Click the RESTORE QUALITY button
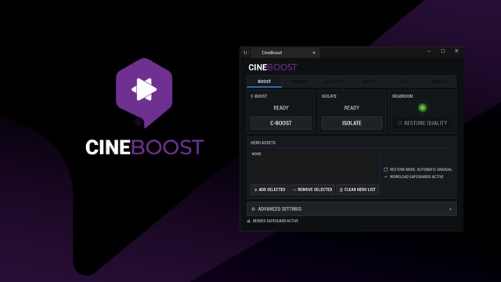 tap(423, 123)
